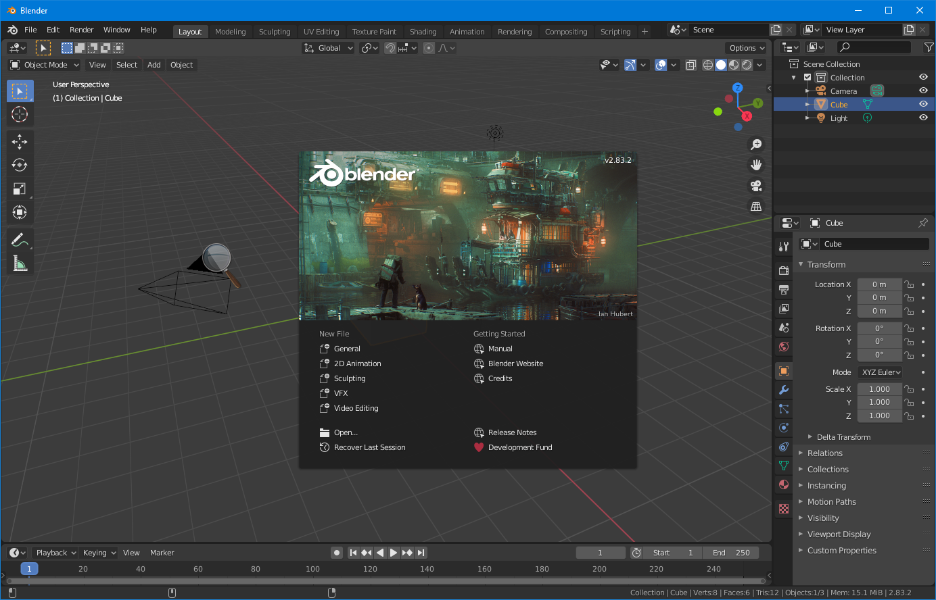936x600 pixels.
Task: Open the Modifiers wrench tab
Action: pyautogui.click(x=784, y=390)
